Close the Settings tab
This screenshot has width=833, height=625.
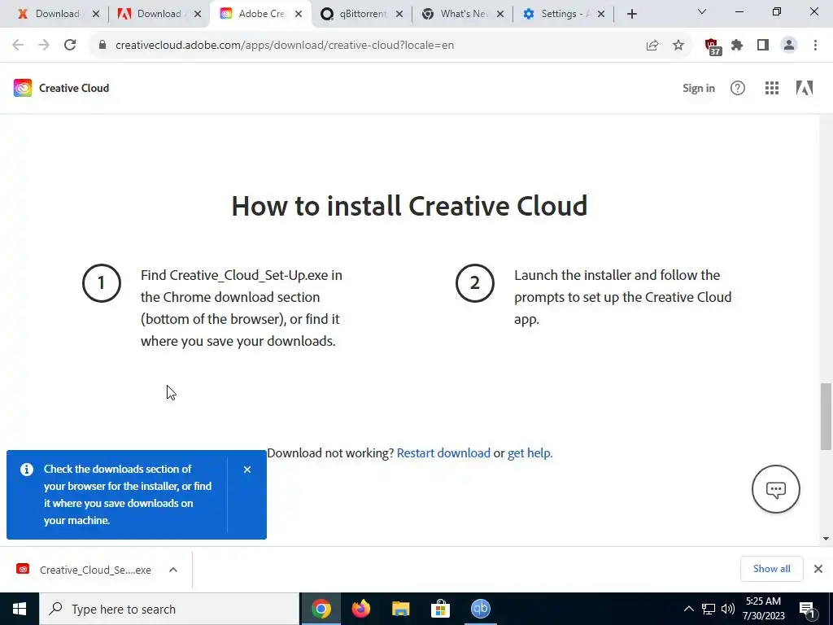click(601, 14)
